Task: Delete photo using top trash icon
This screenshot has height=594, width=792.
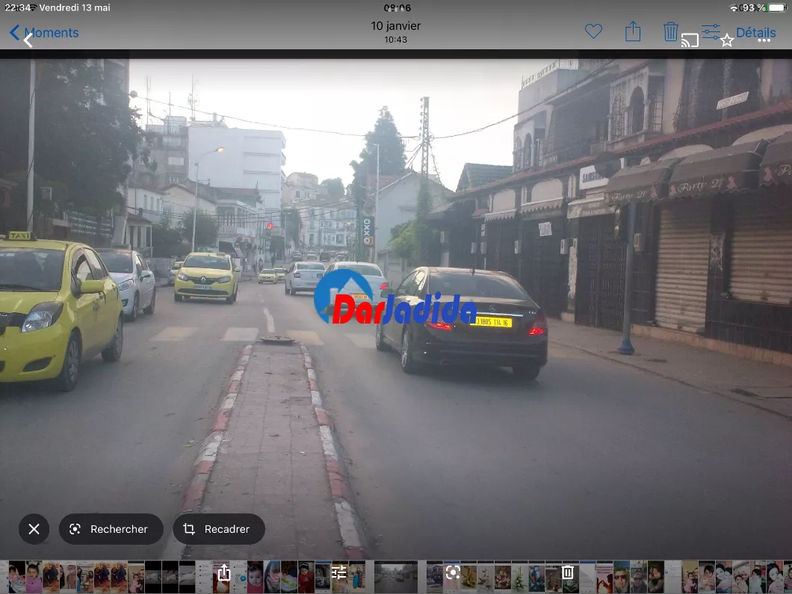Action: pyautogui.click(x=670, y=31)
